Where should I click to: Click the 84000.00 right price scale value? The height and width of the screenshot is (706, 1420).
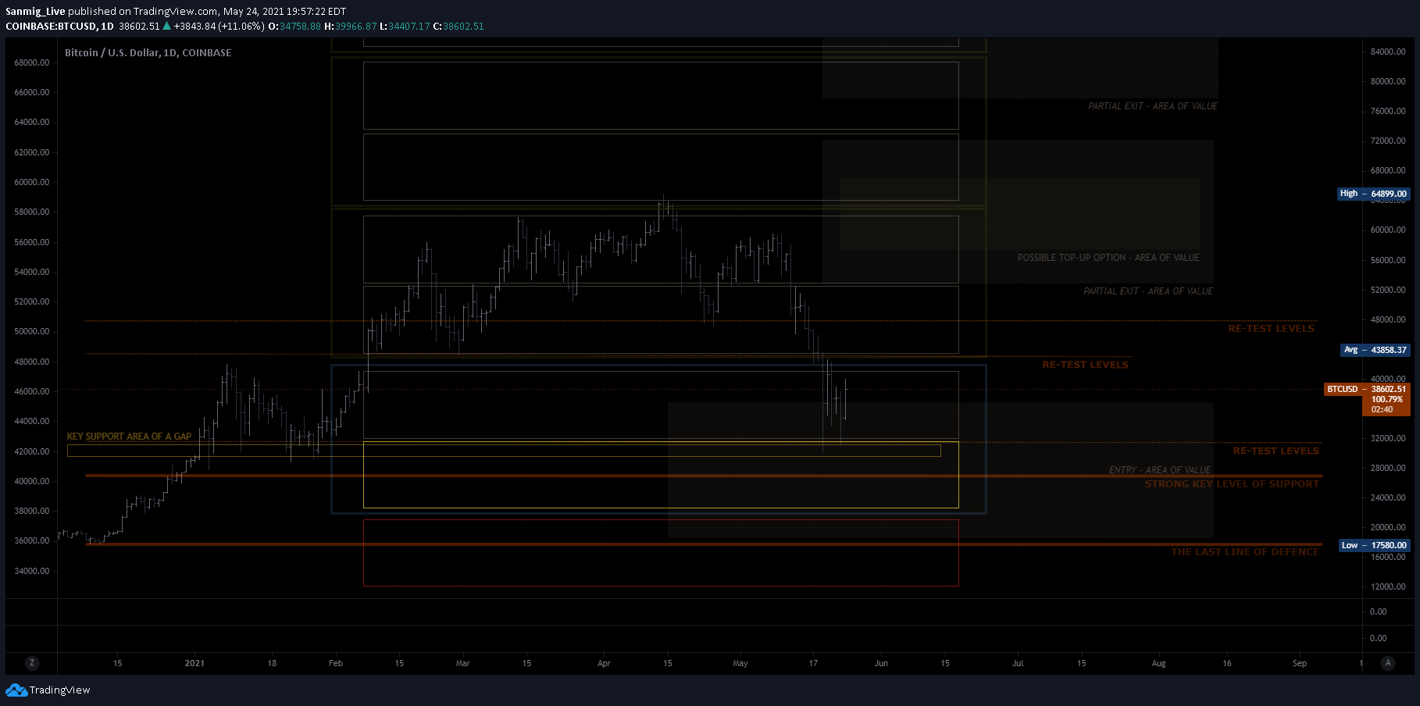point(1388,52)
